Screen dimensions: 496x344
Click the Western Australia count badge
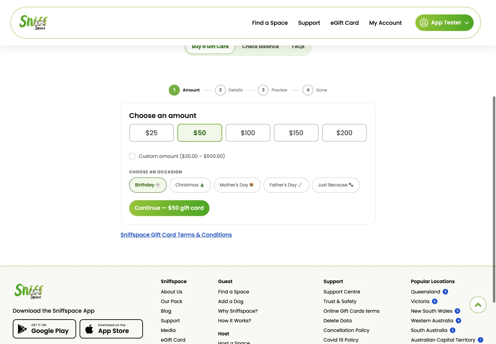458,320
